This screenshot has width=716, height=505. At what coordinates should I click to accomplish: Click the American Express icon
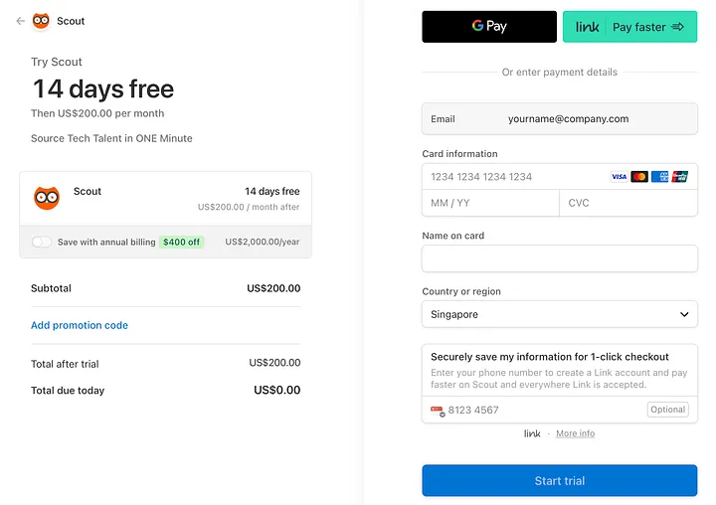(x=659, y=177)
